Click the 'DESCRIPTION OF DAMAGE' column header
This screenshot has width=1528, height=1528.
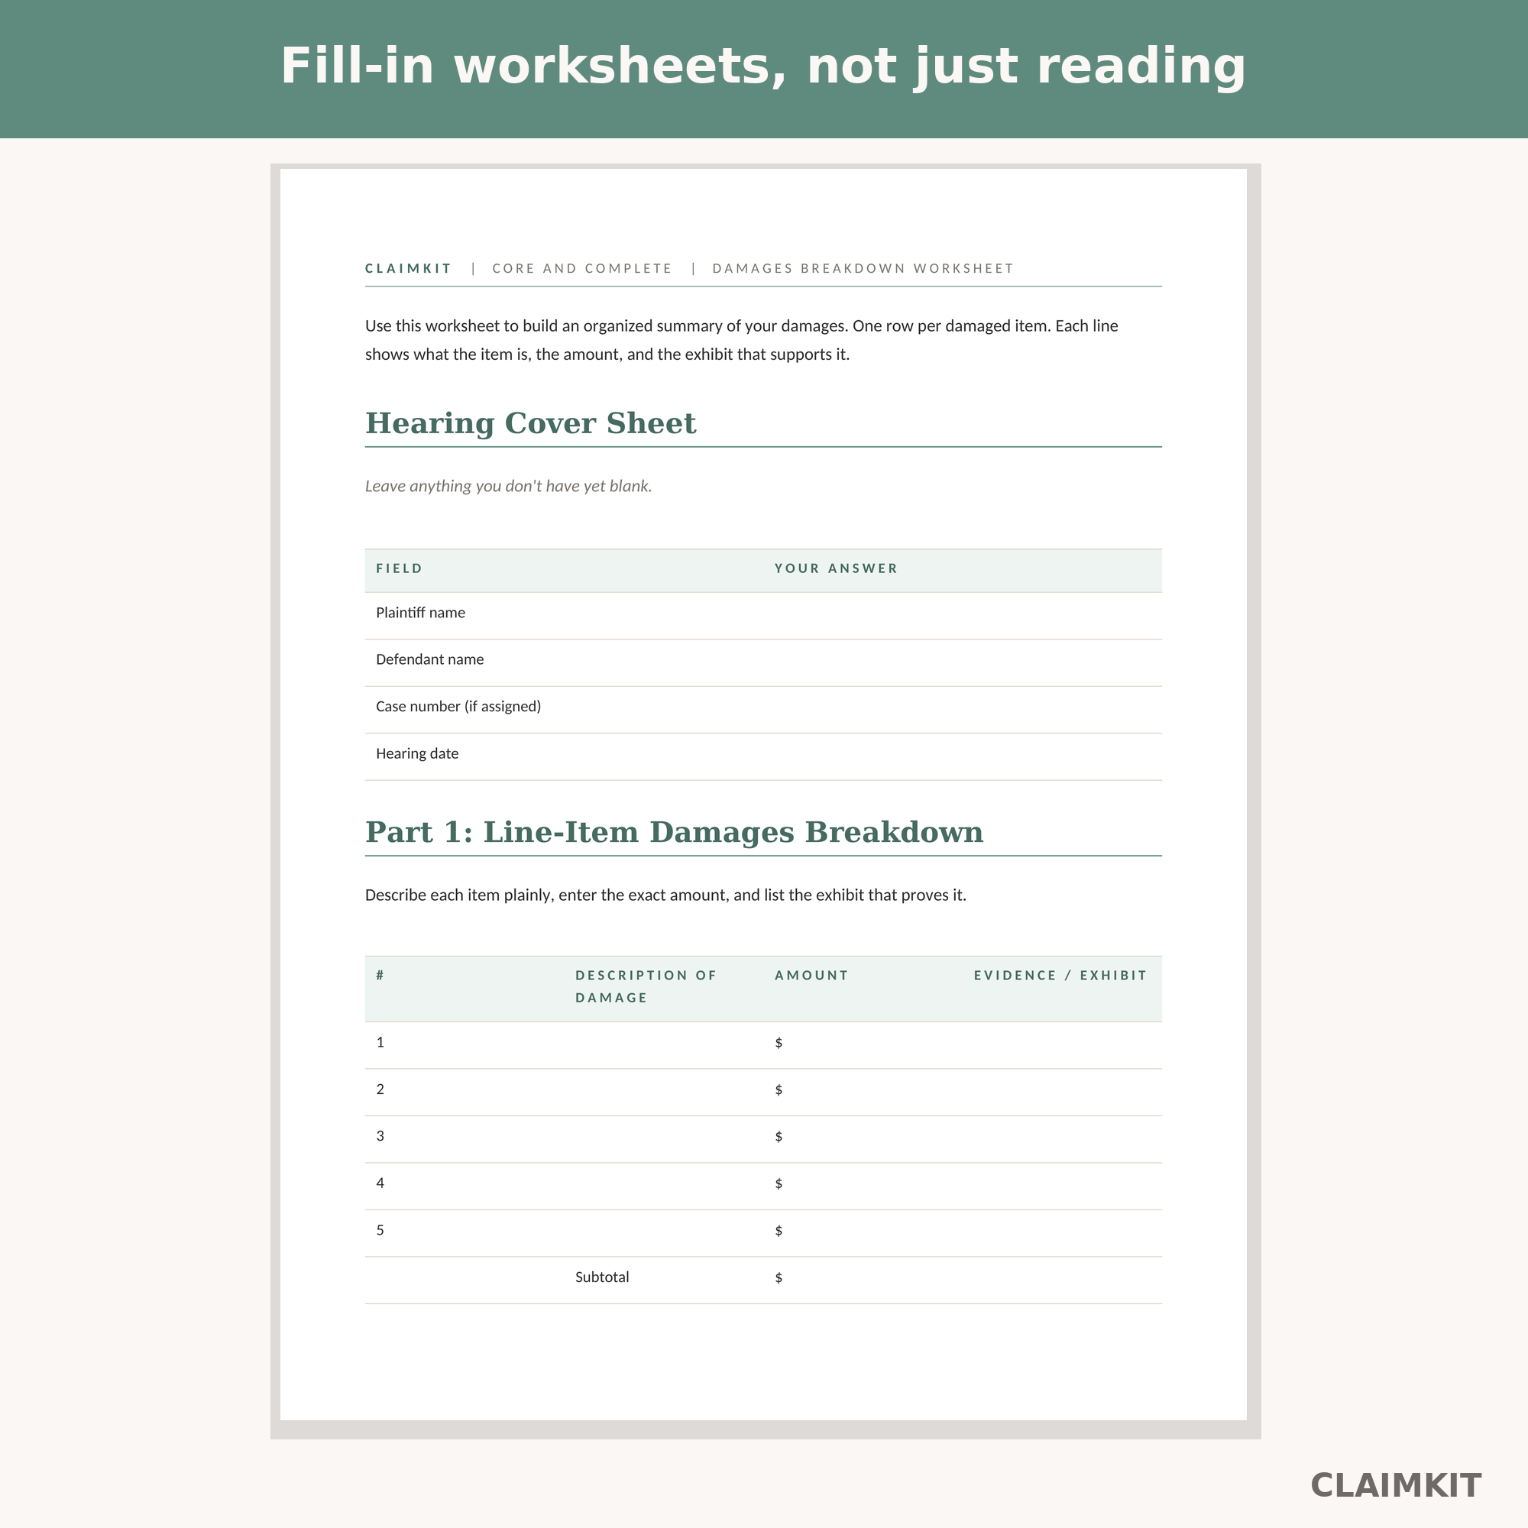pyautogui.click(x=646, y=987)
